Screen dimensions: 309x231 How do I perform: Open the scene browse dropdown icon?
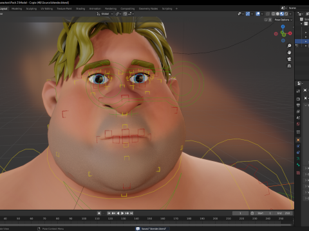(284, 8)
